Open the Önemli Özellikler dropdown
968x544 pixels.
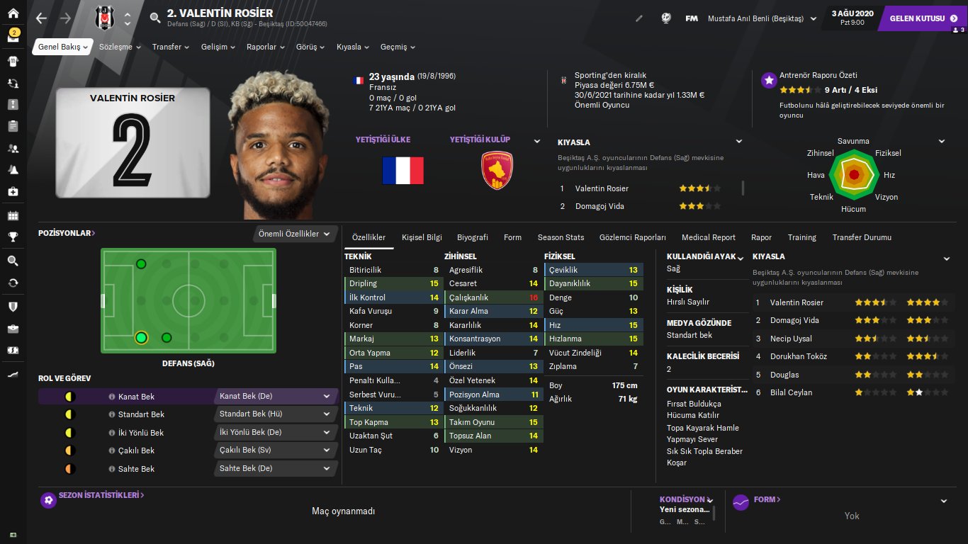click(295, 234)
